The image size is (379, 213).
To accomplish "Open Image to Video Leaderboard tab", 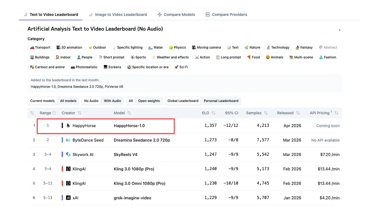I will pos(118,14).
